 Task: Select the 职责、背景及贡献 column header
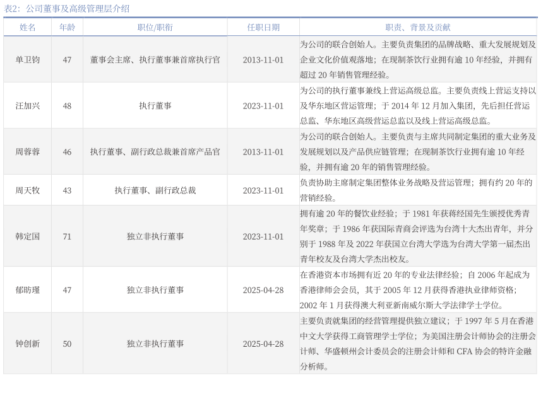point(417,28)
